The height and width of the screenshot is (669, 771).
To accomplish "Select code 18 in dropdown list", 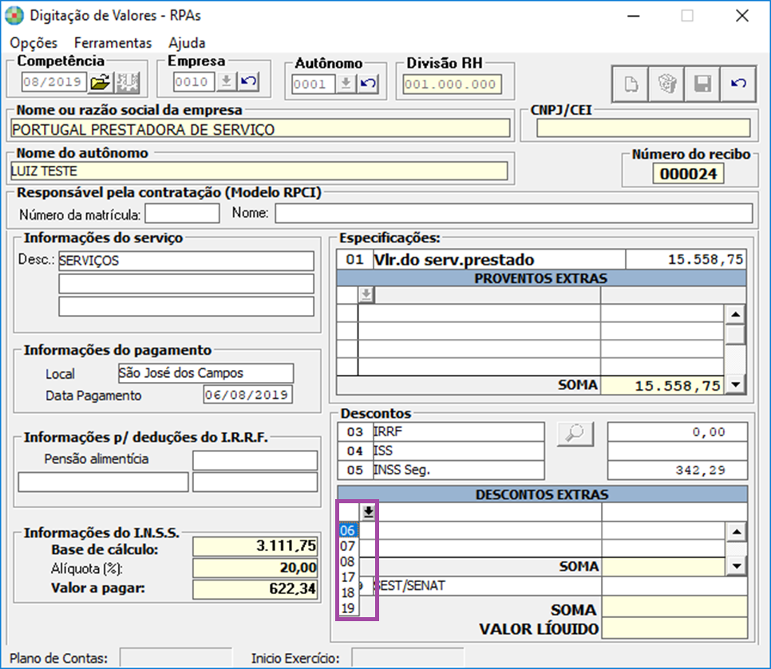I will point(348,593).
